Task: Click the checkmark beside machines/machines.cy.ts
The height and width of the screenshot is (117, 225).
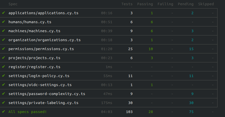Action: [4, 31]
